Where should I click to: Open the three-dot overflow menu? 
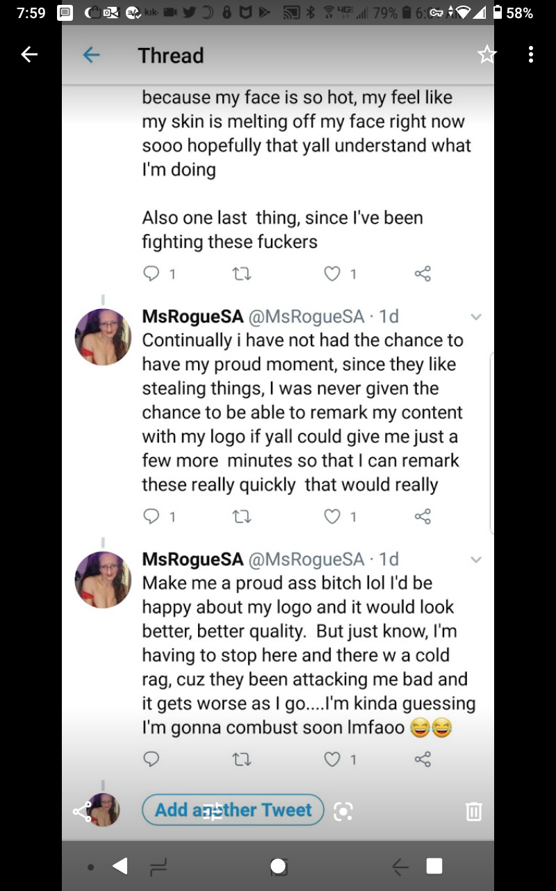click(531, 54)
